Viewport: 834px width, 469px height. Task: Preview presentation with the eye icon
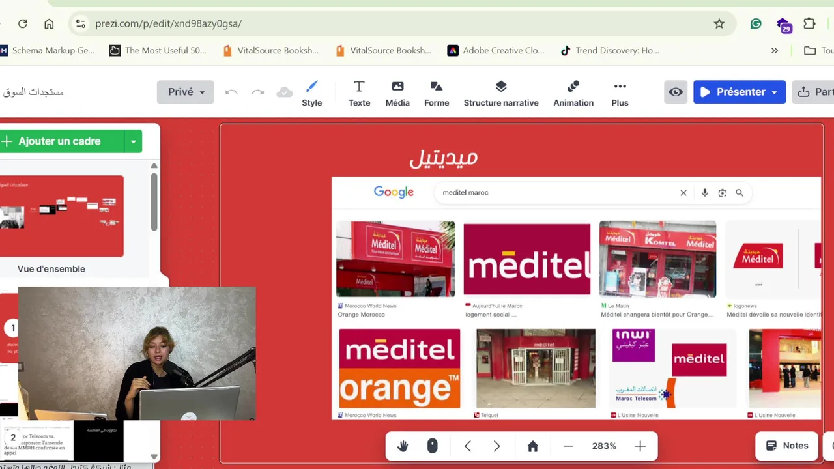(x=676, y=92)
